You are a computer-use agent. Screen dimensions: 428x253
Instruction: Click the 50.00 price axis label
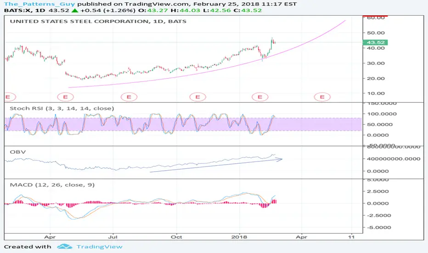(376, 33)
